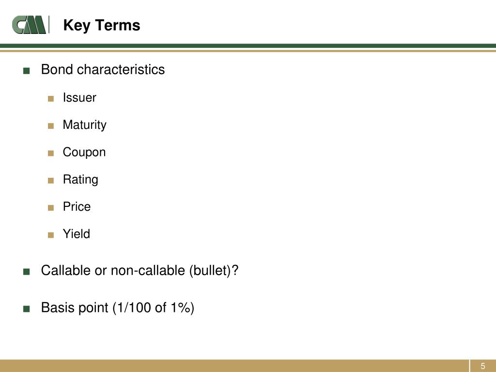496x372 pixels.
Task: Click the Key Terms slide title
Action: pyautogui.click(x=102, y=25)
